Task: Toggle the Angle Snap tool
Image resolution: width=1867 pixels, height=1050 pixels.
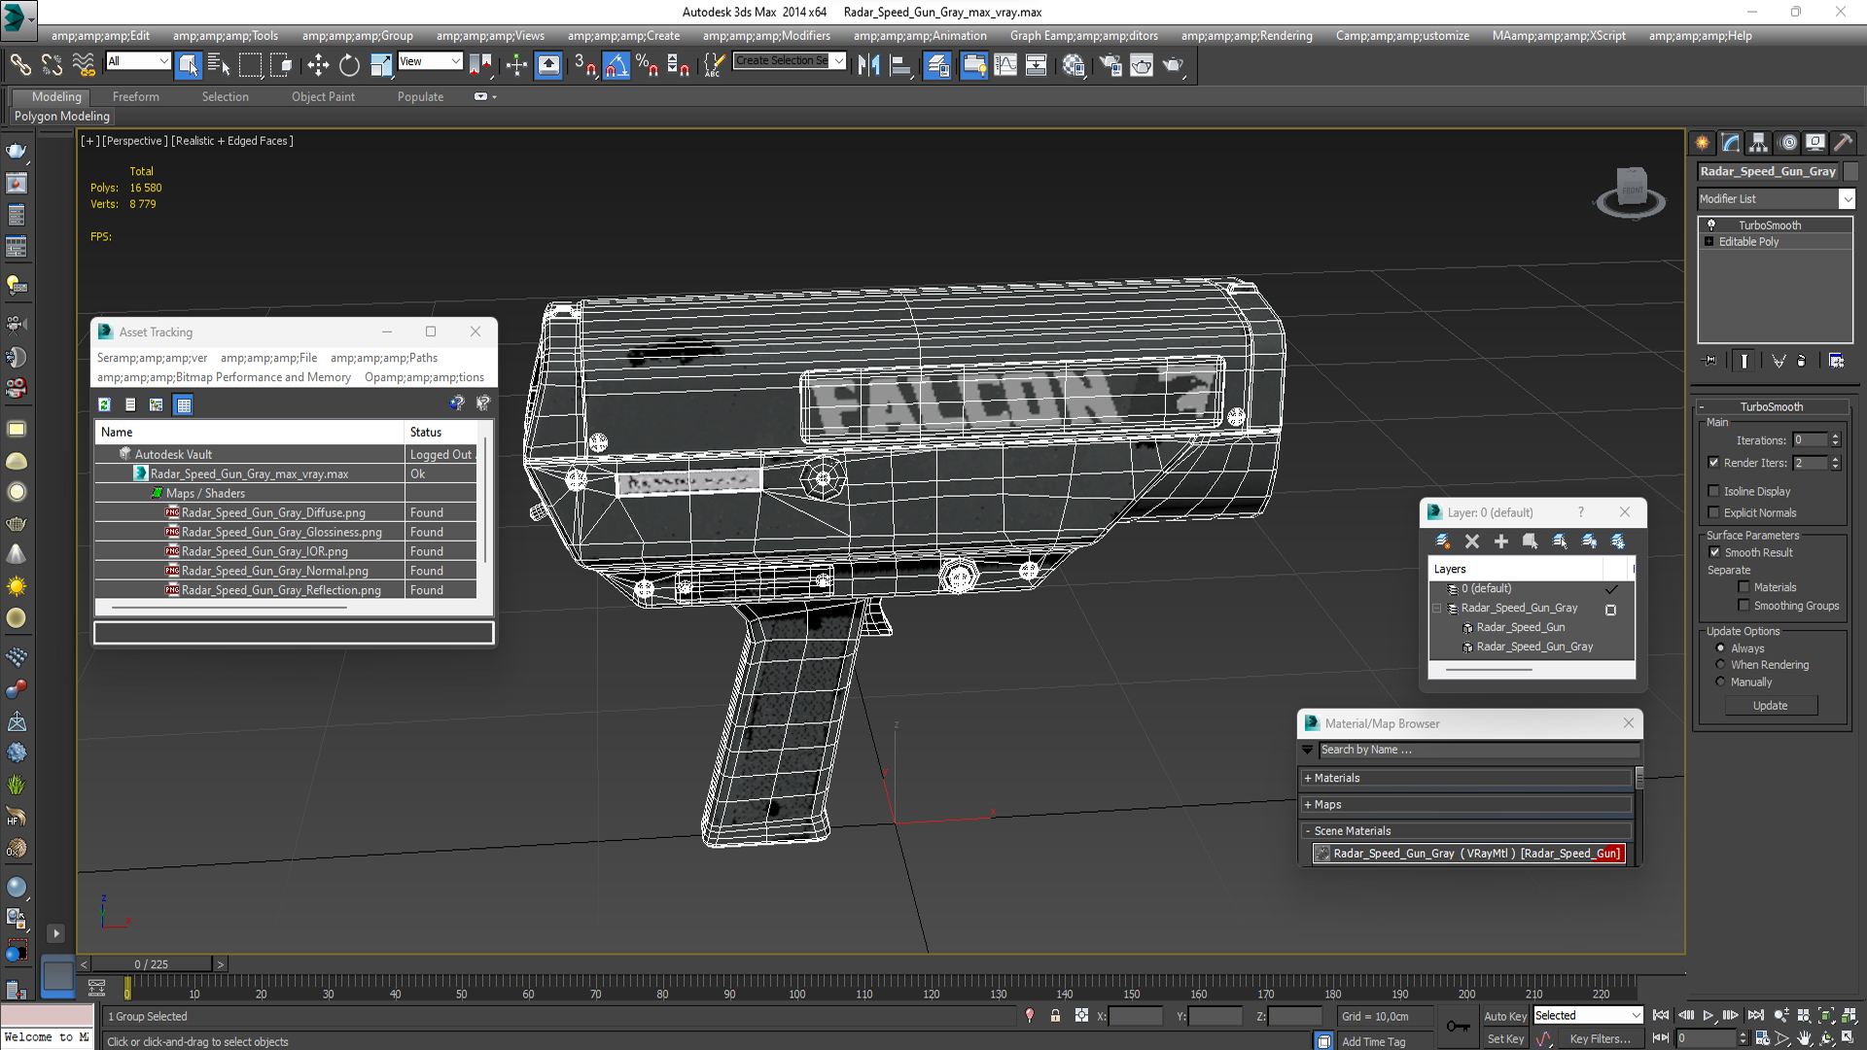Action: tap(616, 65)
